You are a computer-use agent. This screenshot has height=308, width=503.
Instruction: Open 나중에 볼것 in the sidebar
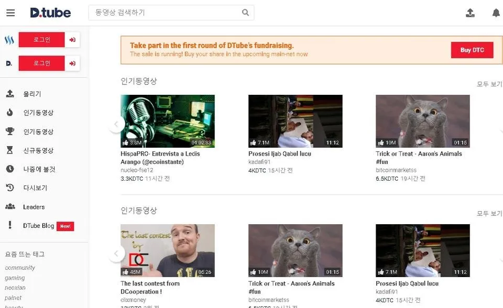39,169
